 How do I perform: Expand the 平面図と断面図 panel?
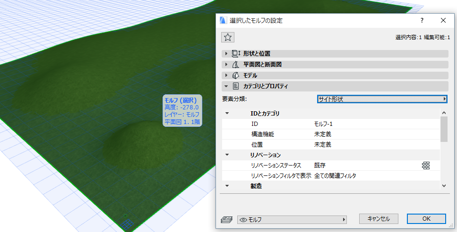(x=226, y=65)
